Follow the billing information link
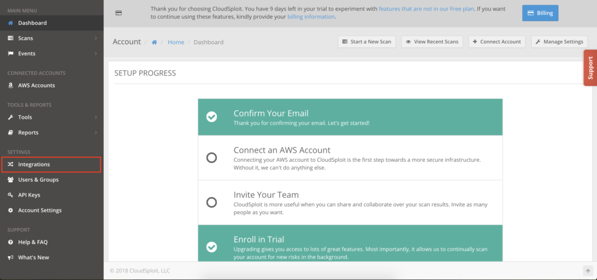 pos(311,17)
